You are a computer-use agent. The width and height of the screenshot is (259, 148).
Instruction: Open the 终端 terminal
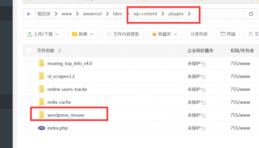228,34
